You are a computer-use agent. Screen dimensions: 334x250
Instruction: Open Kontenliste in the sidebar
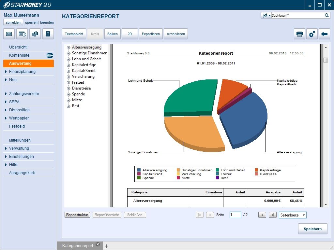coord(29,55)
